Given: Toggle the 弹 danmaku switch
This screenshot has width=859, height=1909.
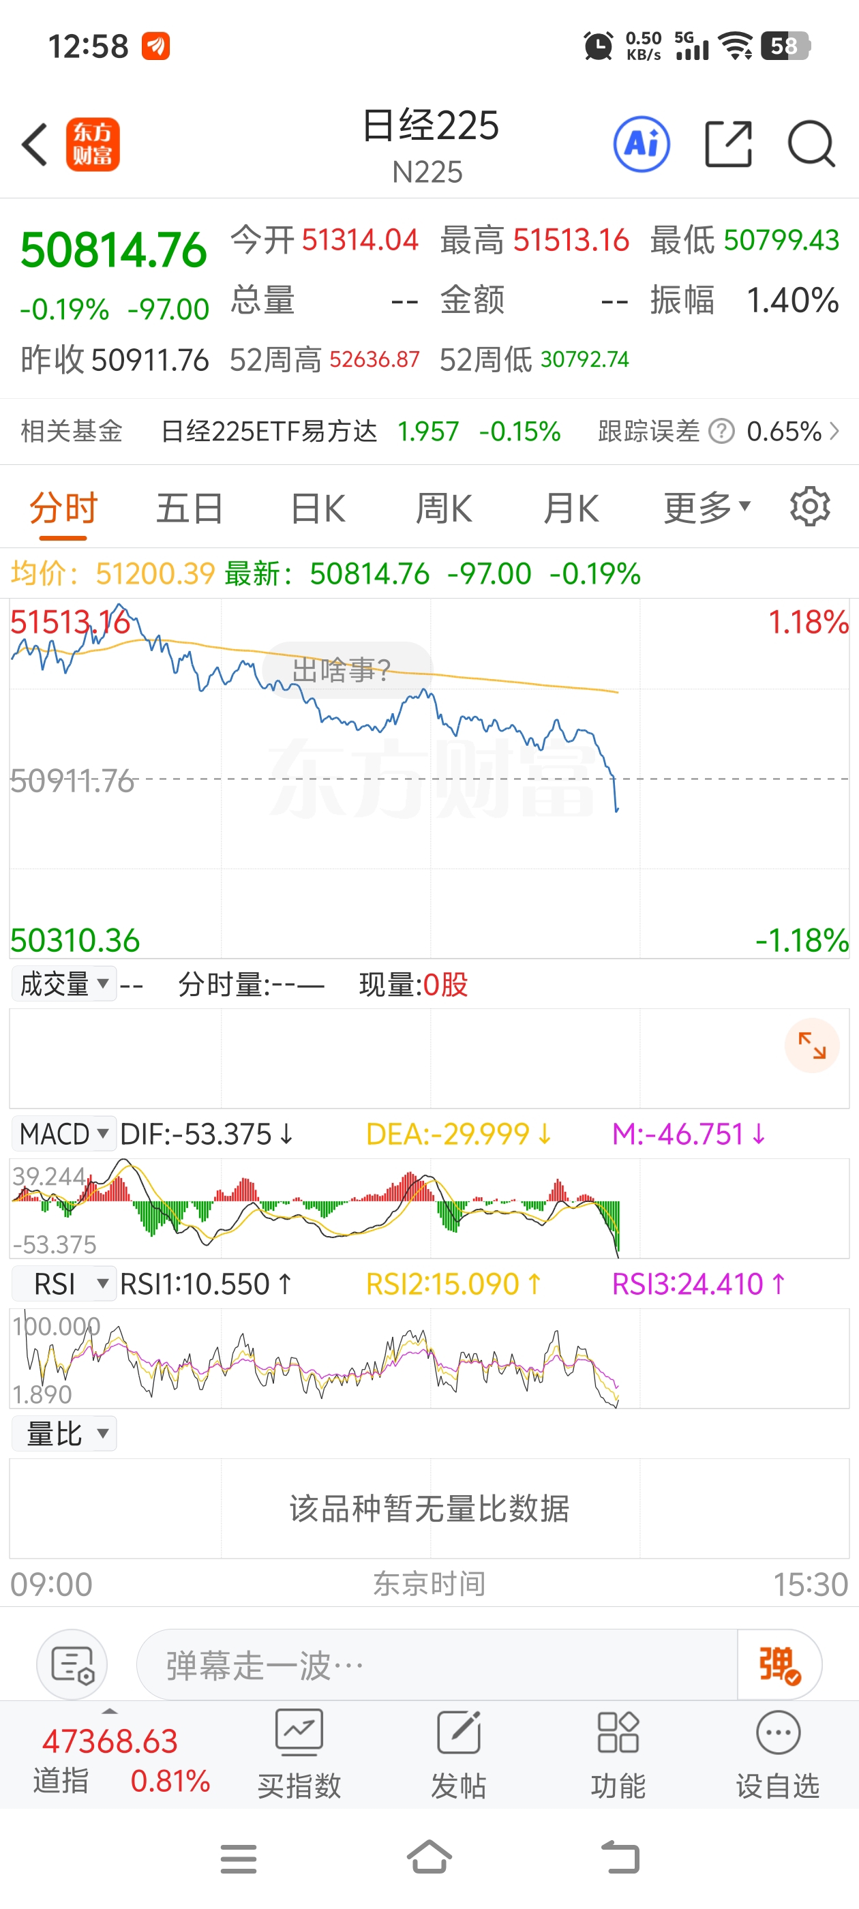Looking at the screenshot, I should click(x=779, y=1665).
